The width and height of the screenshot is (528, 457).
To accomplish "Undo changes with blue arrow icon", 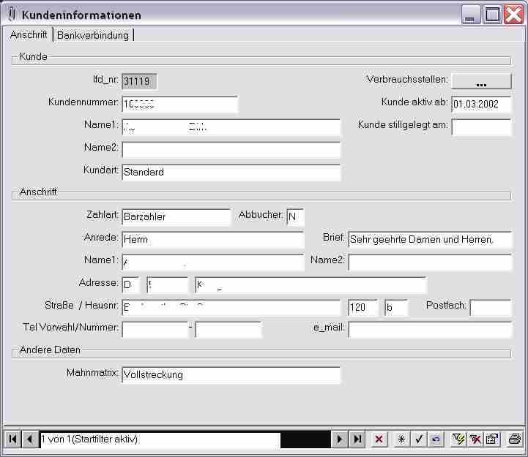I will coord(436,439).
